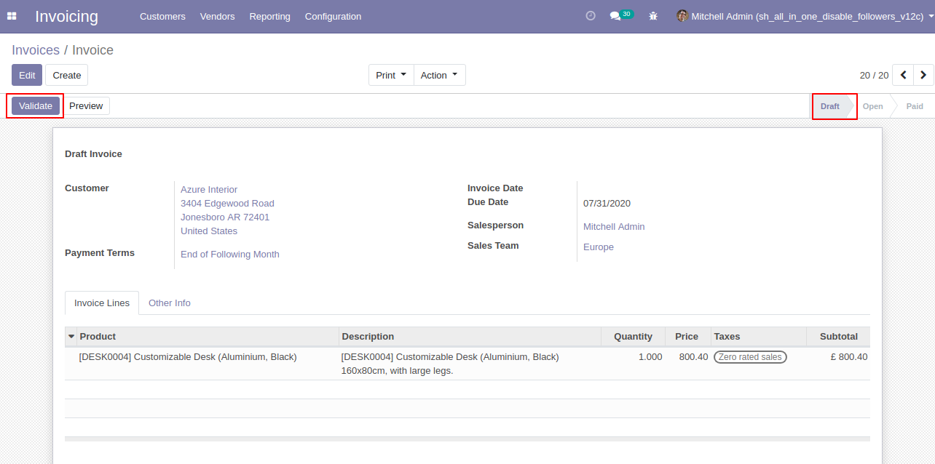Click the Paid status stage

point(915,106)
